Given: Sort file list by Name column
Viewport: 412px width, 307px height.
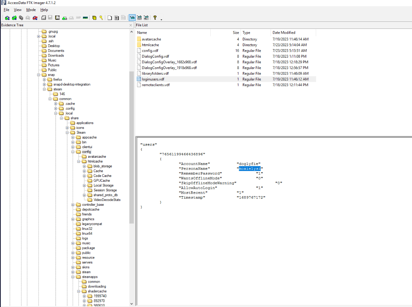Looking at the screenshot, I should (x=173, y=33).
